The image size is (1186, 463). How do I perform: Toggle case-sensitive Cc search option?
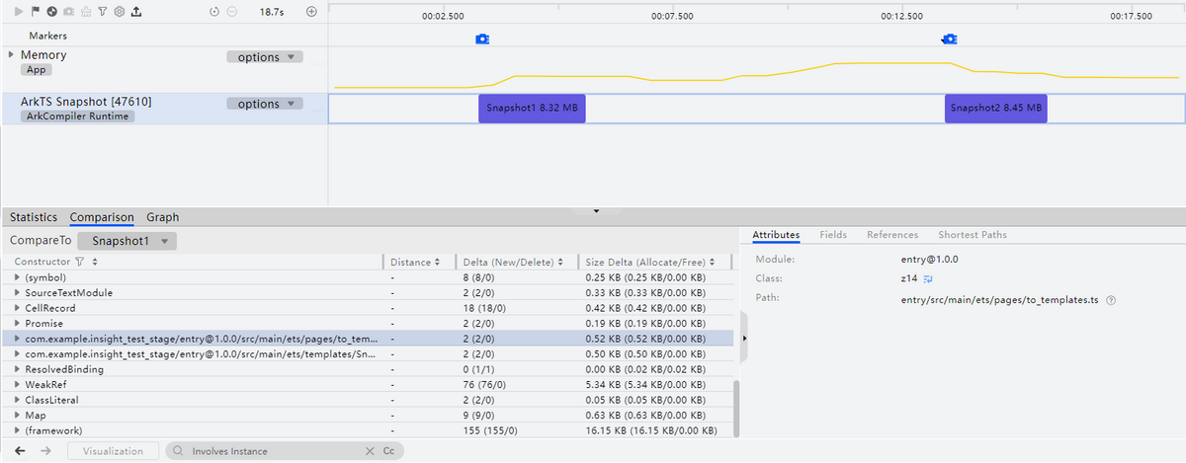[x=388, y=451]
